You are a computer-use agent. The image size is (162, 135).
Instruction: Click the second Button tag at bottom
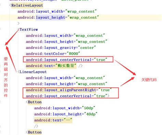[35, 132]
